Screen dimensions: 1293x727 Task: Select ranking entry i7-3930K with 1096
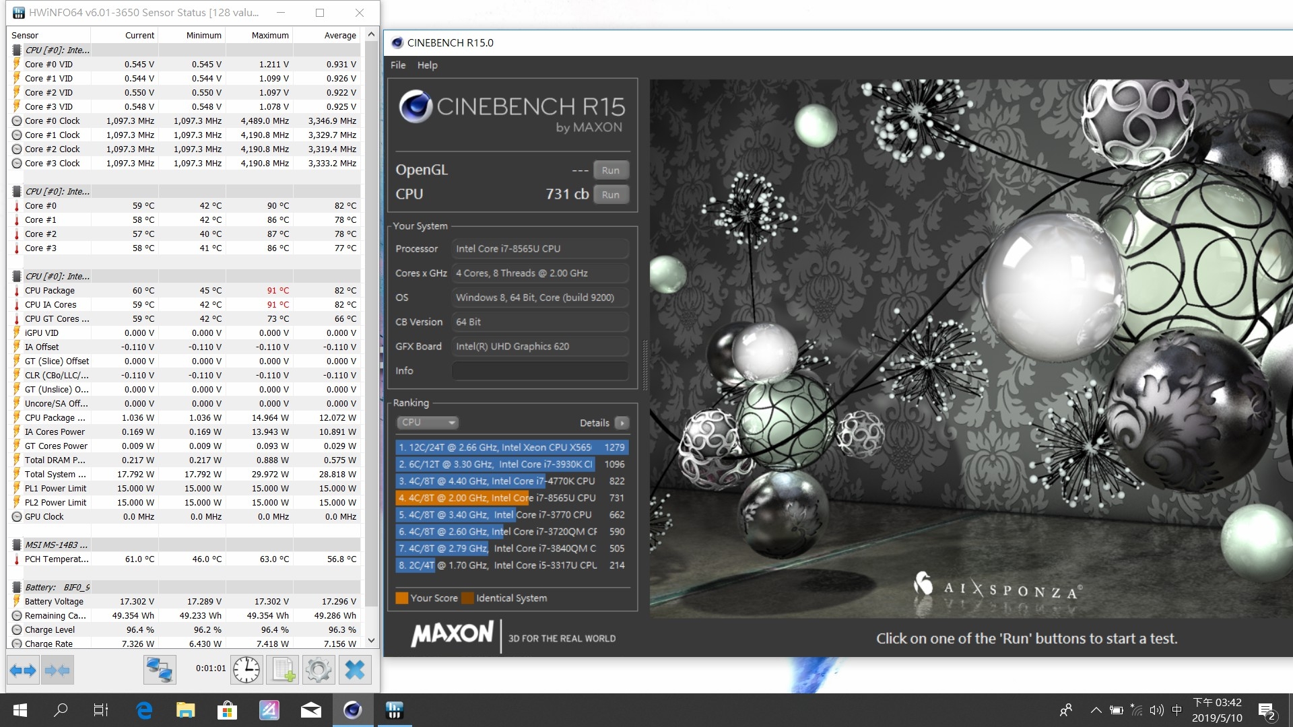click(512, 464)
